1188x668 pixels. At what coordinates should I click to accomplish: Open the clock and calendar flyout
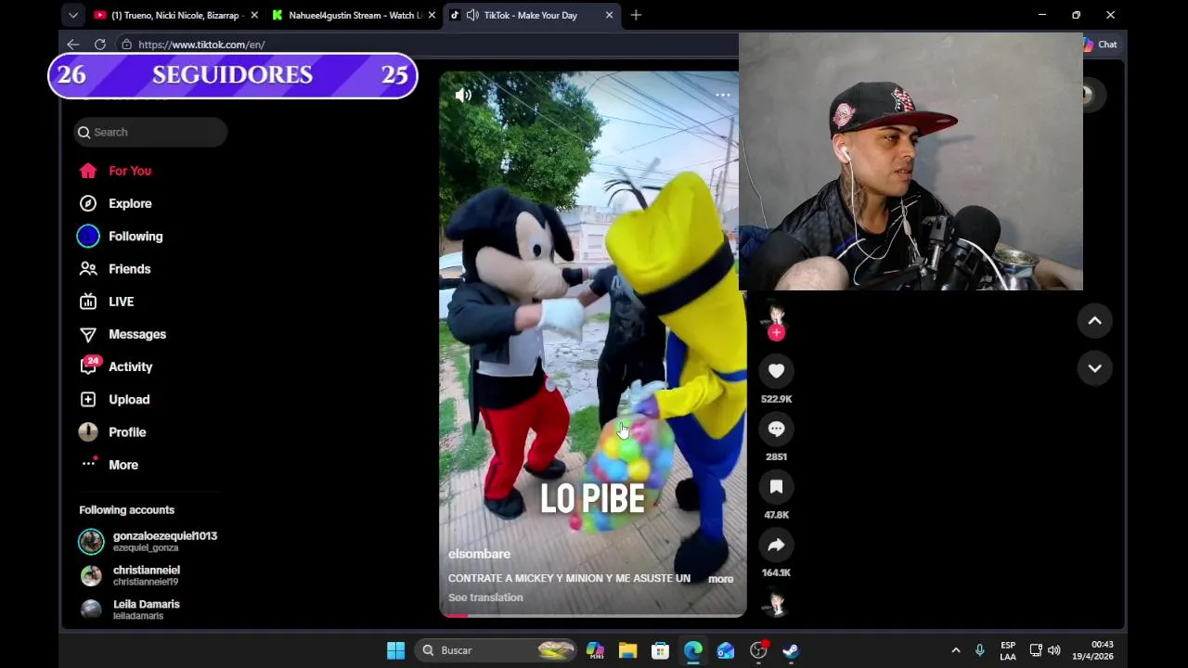click(x=1093, y=650)
